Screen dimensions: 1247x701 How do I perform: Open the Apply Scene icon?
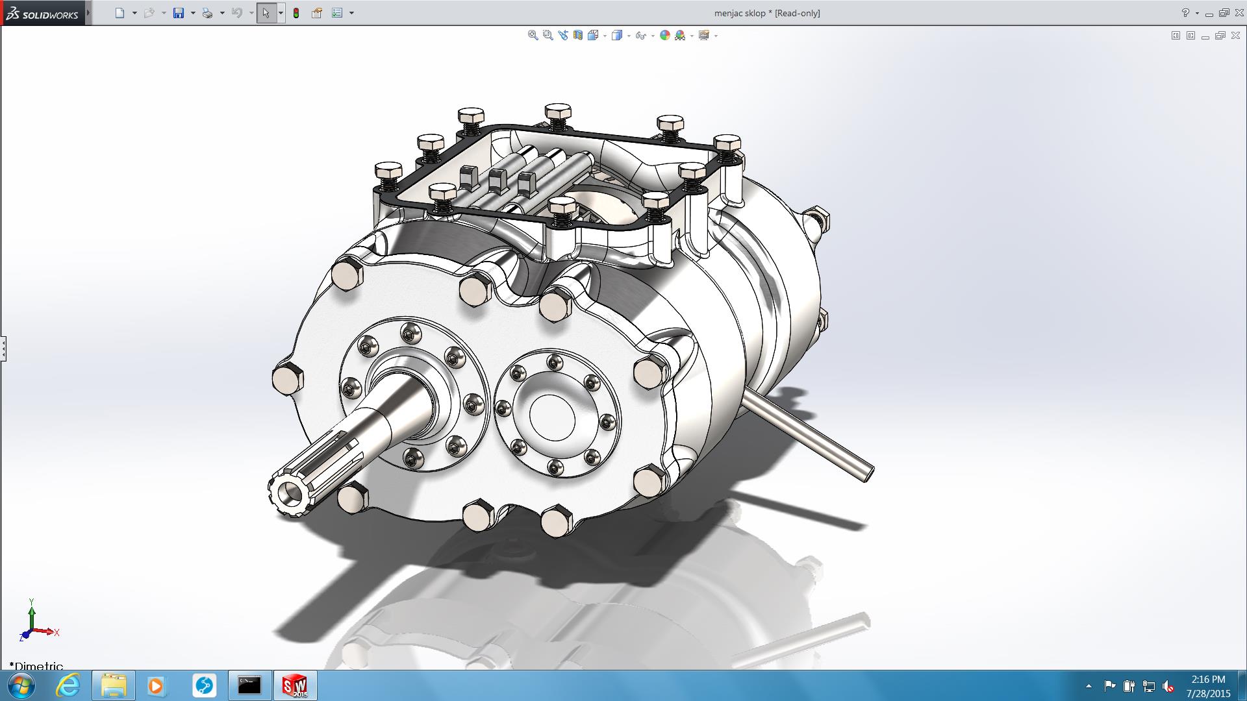(x=680, y=36)
